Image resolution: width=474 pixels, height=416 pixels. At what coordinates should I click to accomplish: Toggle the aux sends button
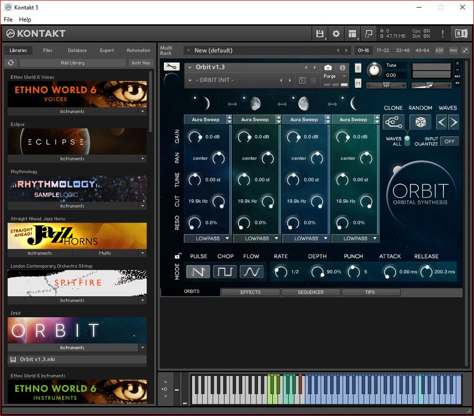pos(453,50)
